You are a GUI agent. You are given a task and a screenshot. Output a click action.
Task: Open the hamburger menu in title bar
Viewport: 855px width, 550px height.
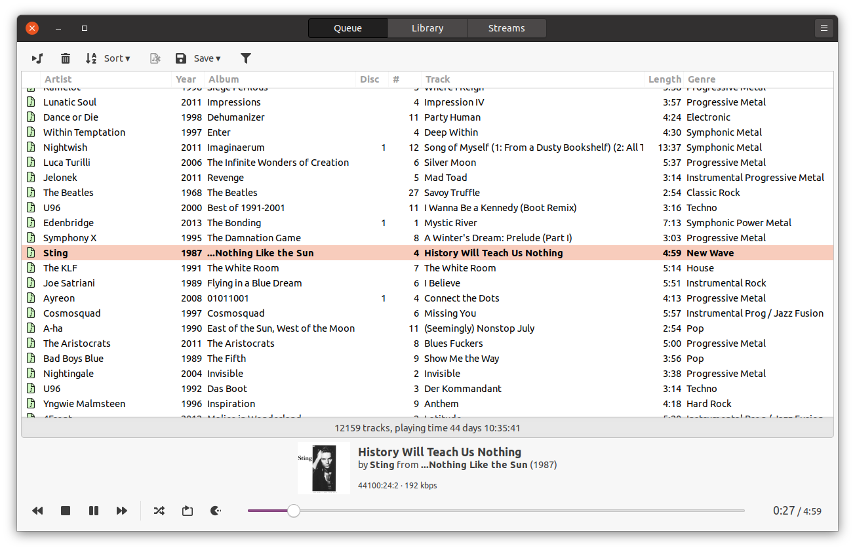[x=824, y=28]
